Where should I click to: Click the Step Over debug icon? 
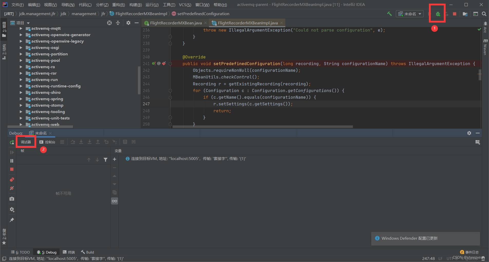(x=73, y=142)
